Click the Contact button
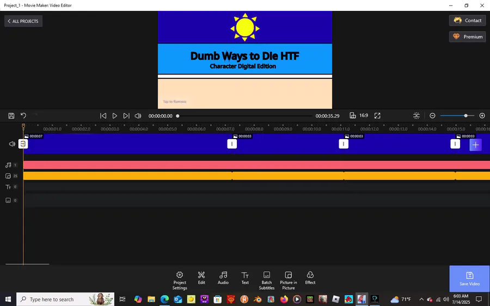 [468, 20]
